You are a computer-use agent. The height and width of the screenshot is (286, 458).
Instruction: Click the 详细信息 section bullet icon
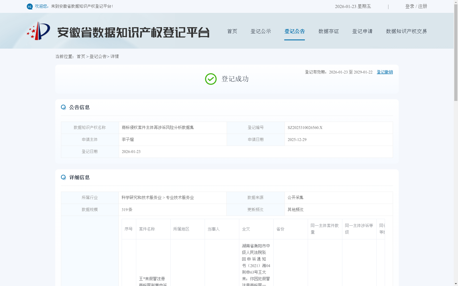point(63,177)
